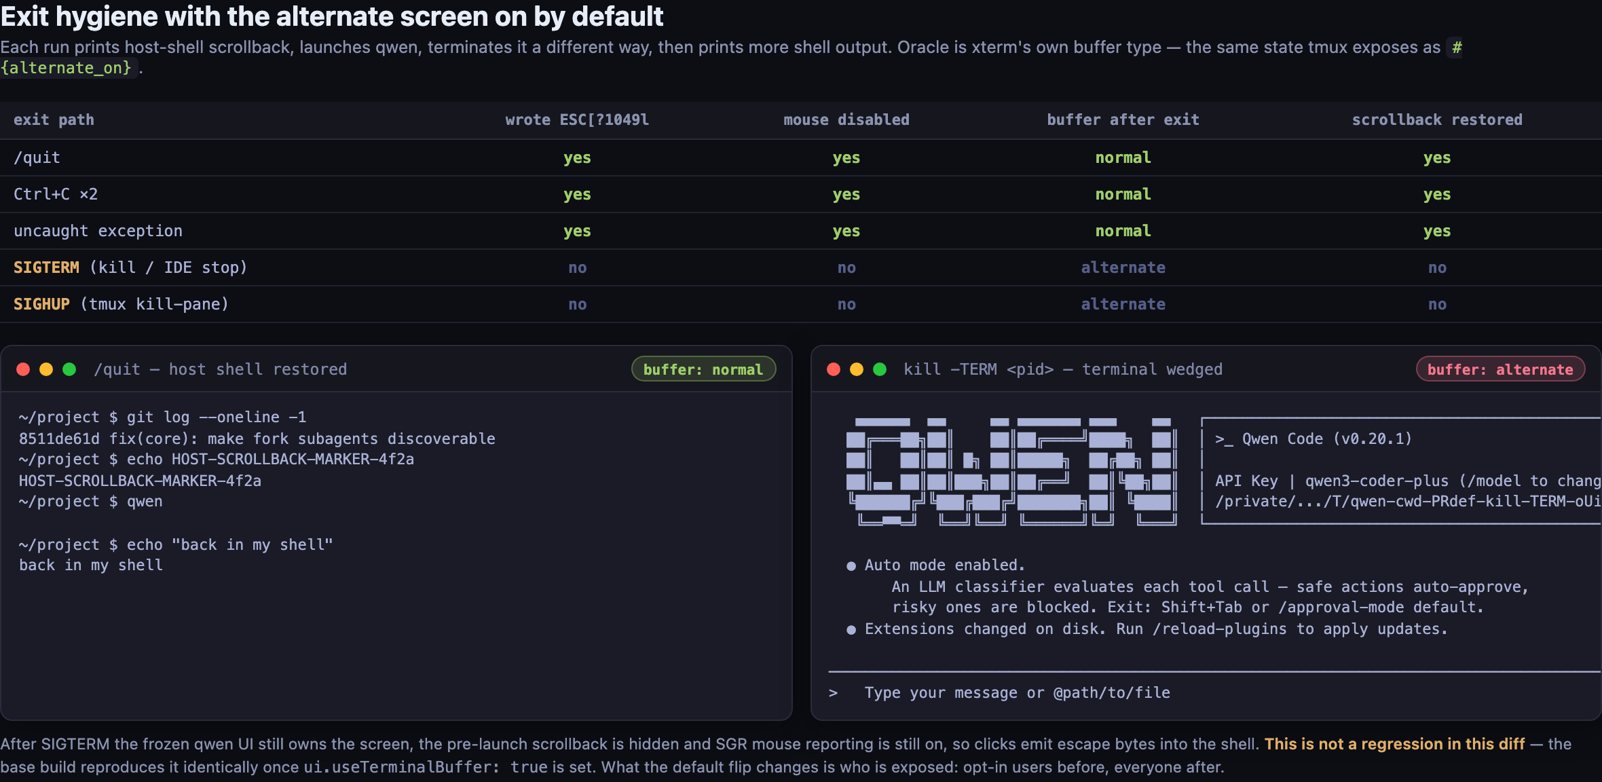Select the 'SIGTERM (kill / IDE stop)' row label
The width and height of the screenshot is (1602, 782).
tap(130, 267)
